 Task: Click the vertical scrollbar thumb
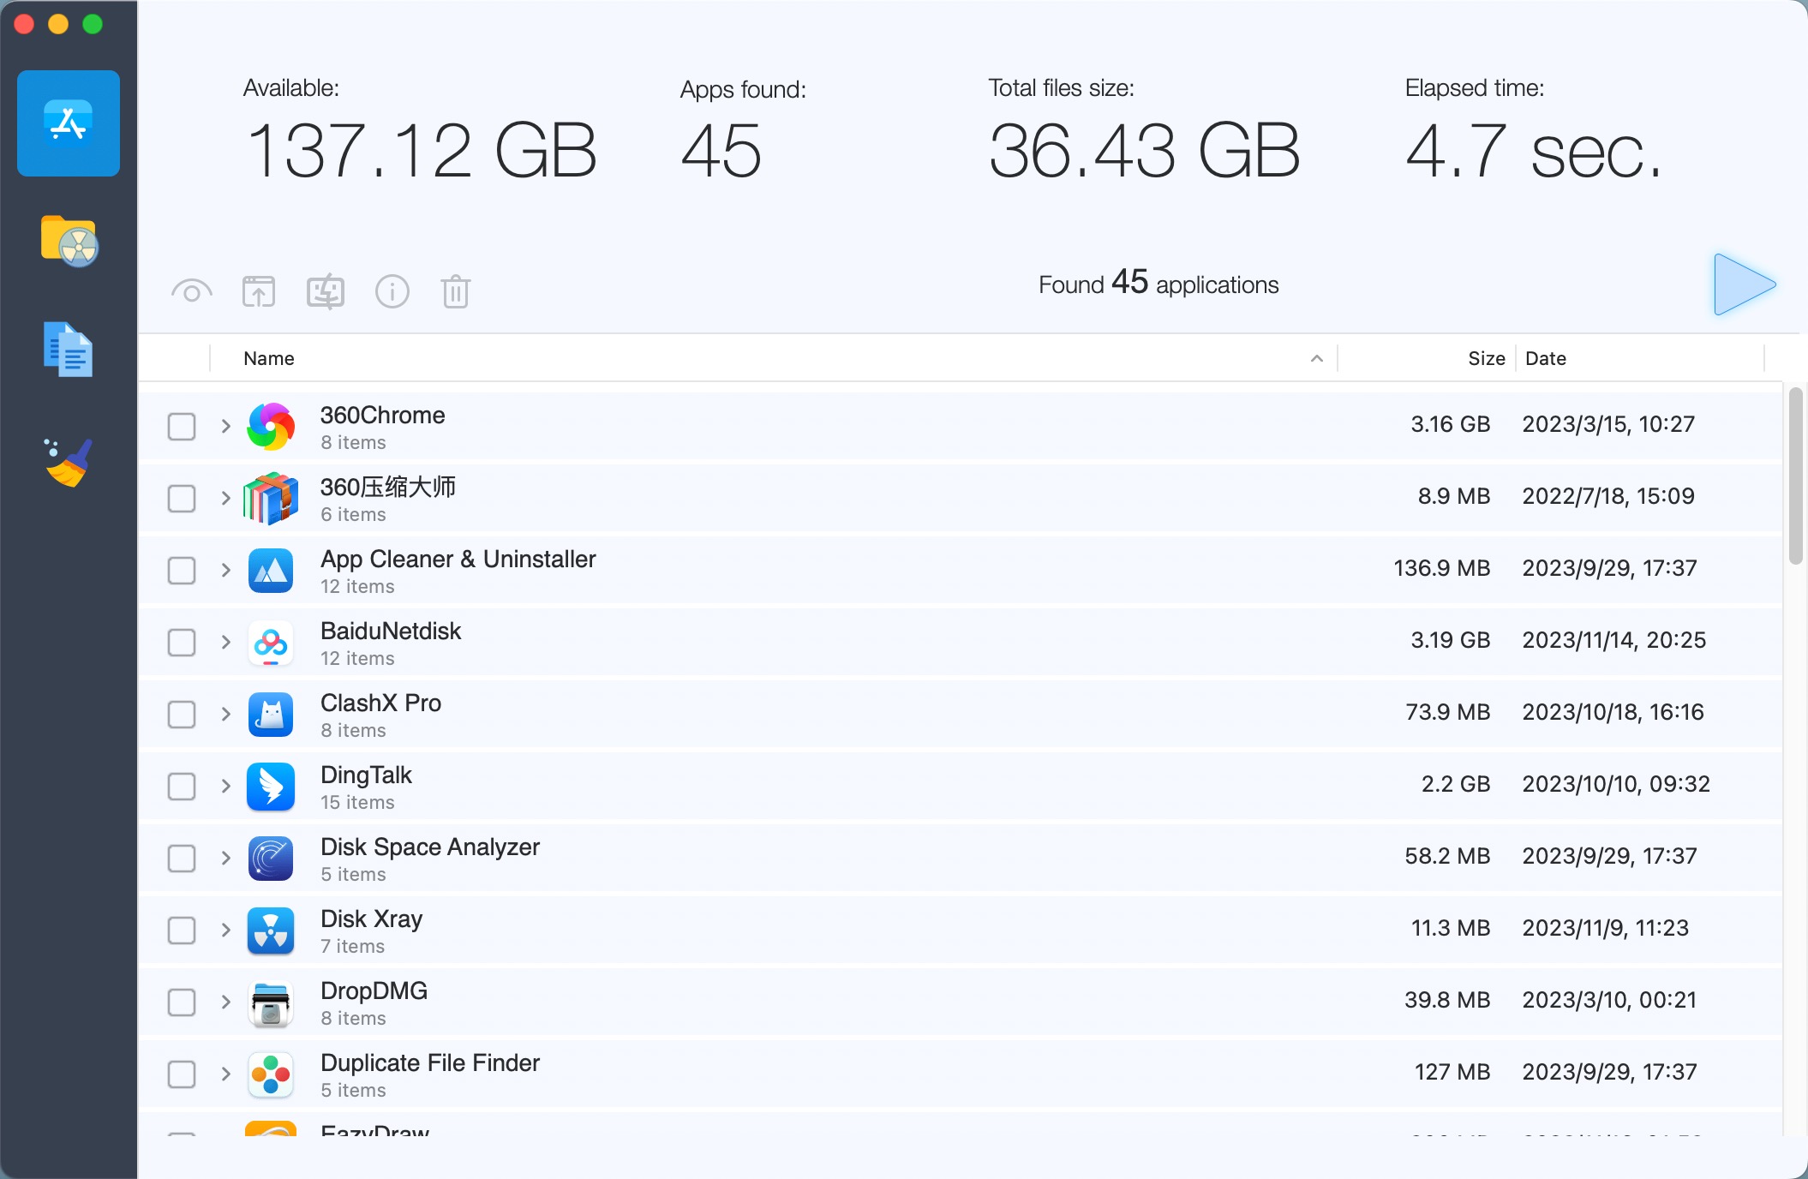(x=1796, y=476)
